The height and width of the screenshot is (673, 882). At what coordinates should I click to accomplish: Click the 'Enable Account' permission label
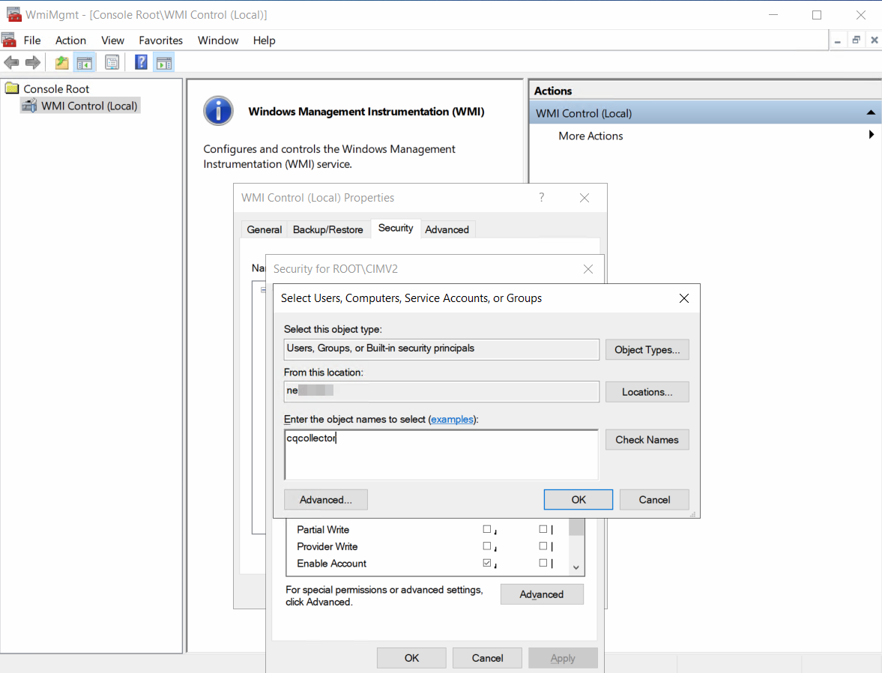332,564
